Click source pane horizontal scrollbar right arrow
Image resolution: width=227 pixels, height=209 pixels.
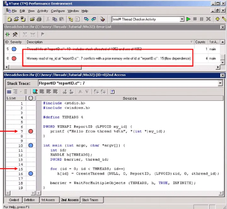(221, 193)
